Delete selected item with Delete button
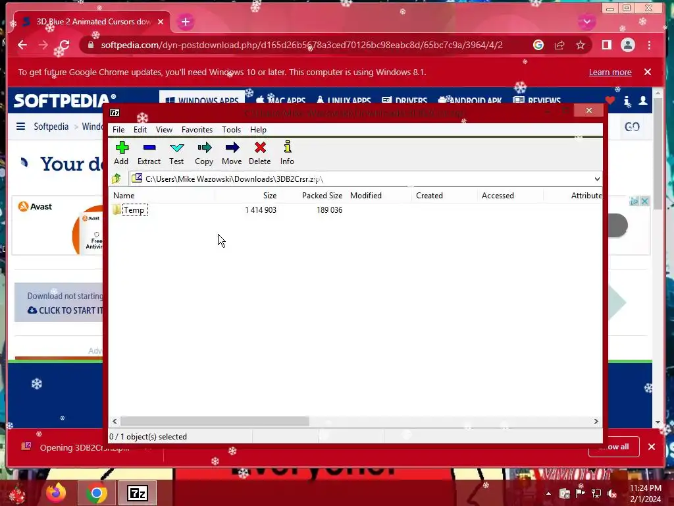Viewport: 674px width, 506px height. point(260,153)
